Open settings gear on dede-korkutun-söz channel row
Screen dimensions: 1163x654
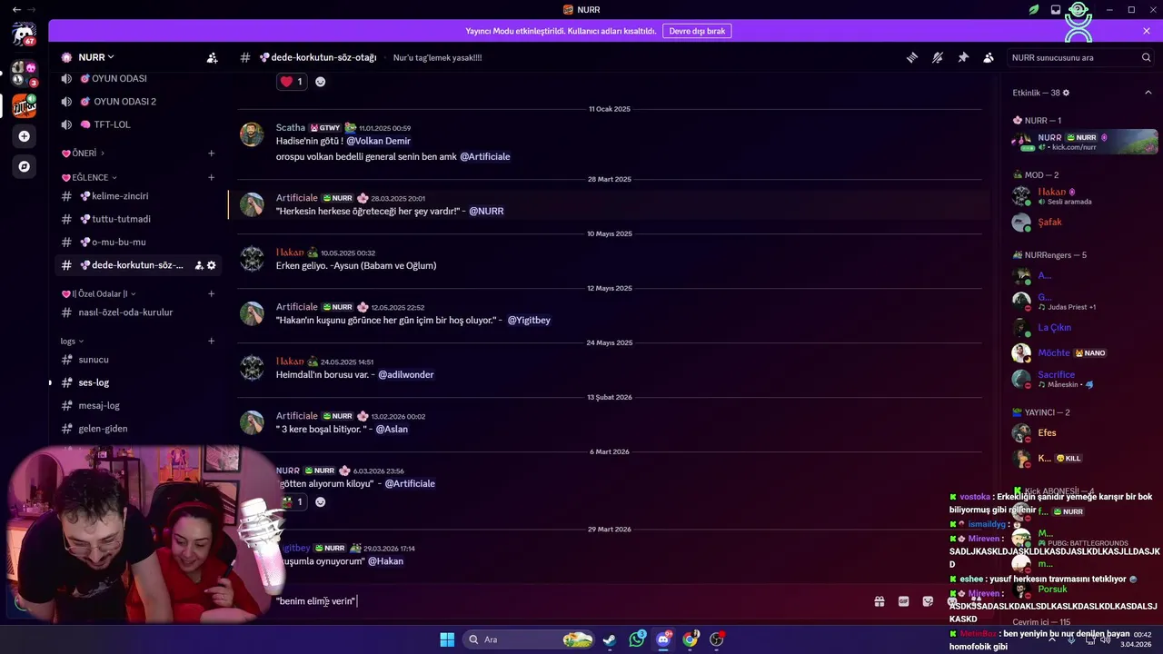pos(212,265)
